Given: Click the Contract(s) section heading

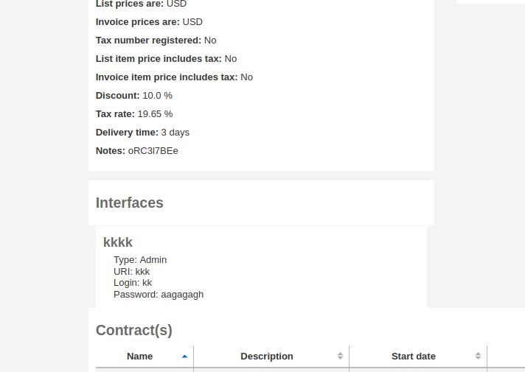Looking at the screenshot, I should click(134, 330).
